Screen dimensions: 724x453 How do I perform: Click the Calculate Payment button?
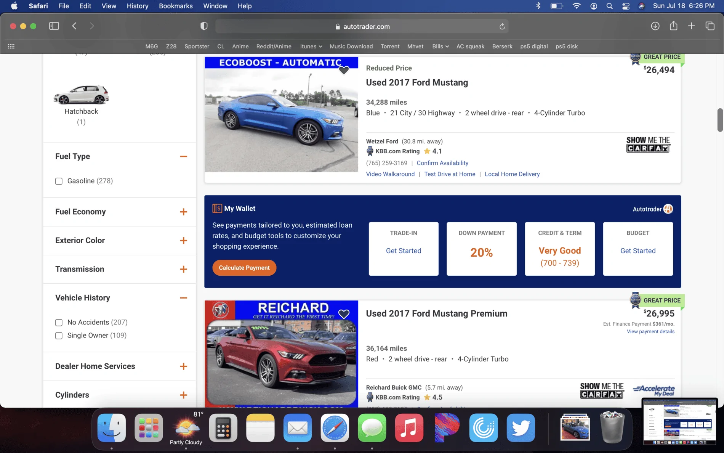coord(244,268)
